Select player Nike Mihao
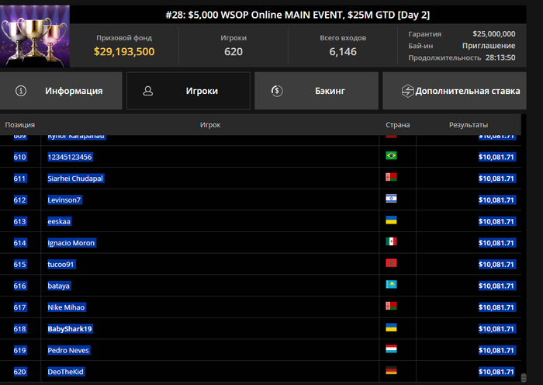The image size is (543, 385). pyautogui.click(x=66, y=307)
